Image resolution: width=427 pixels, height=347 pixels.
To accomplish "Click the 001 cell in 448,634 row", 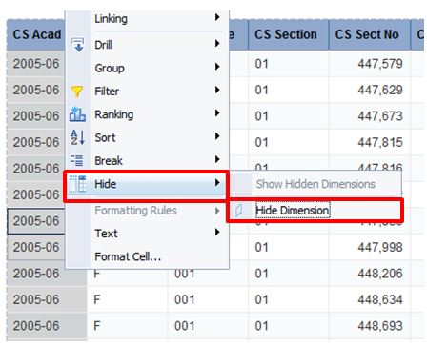I will pyautogui.click(x=208, y=299).
